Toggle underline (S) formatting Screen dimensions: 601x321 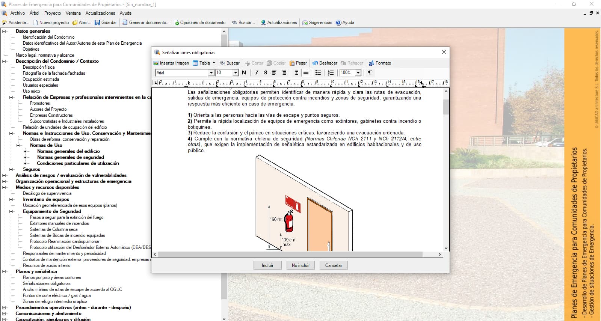tap(266, 73)
